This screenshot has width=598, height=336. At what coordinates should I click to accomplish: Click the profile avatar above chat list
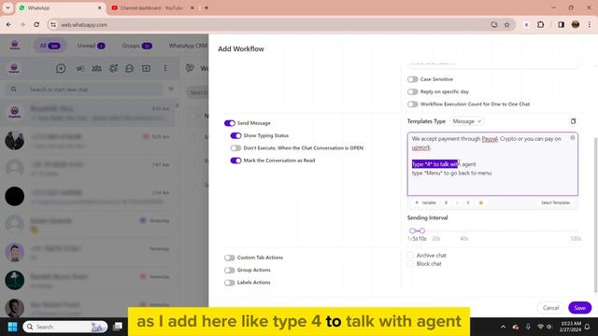[x=14, y=68]
